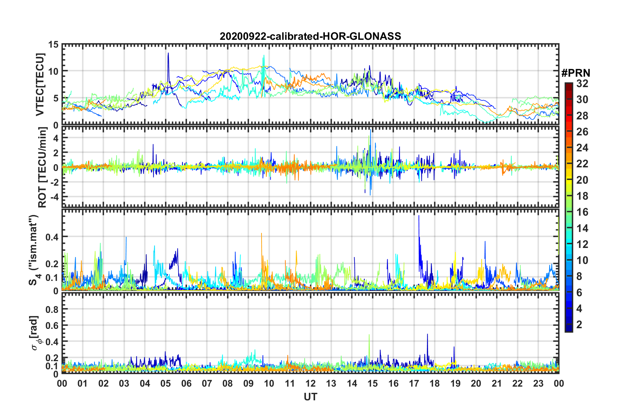
Task: Click the plot title 20200922-calibrated-HOR-GLONASS
Action: [310, 36]
